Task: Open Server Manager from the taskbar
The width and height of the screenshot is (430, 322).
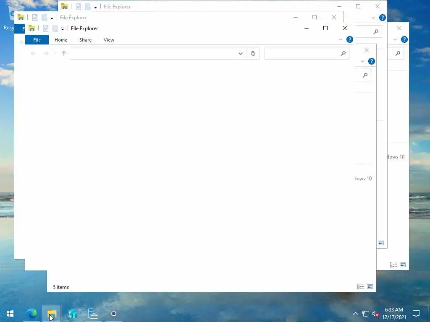Action: (93, 314)
